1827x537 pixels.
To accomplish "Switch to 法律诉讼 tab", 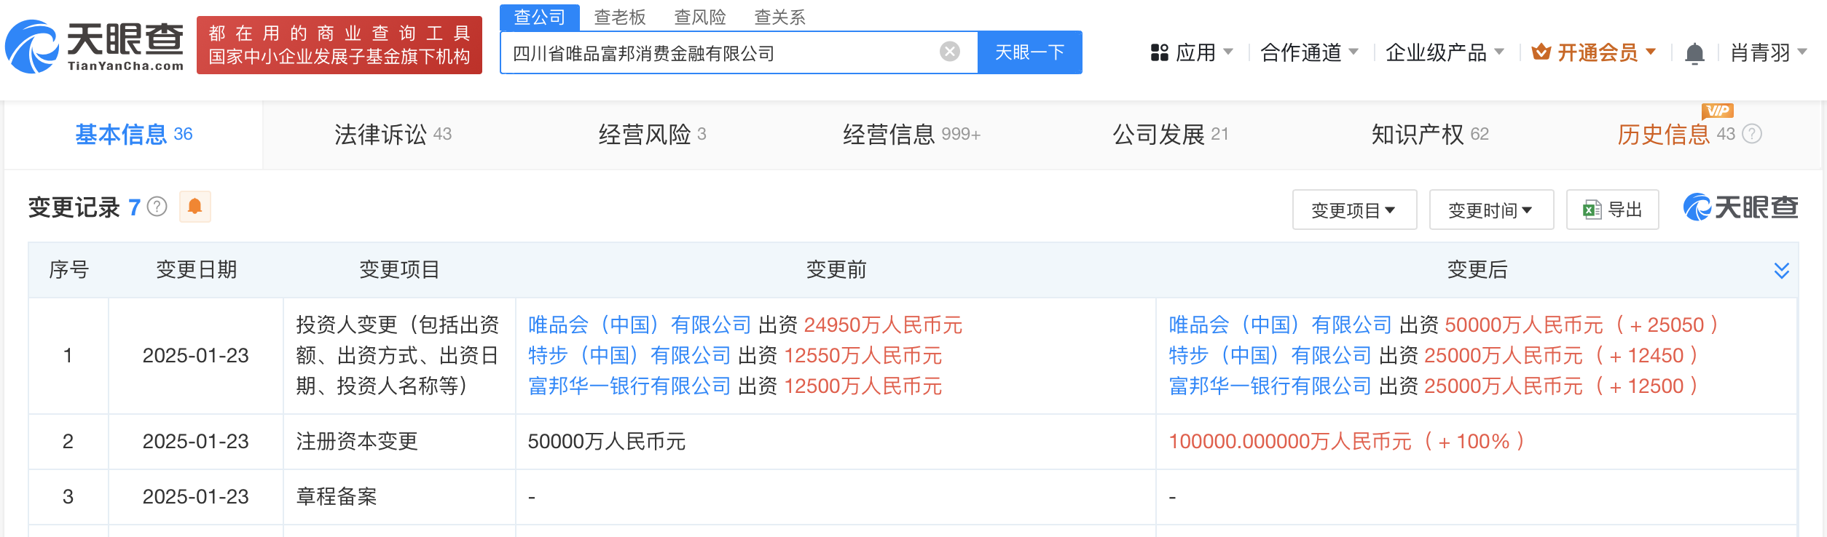I will pos(393,134).
